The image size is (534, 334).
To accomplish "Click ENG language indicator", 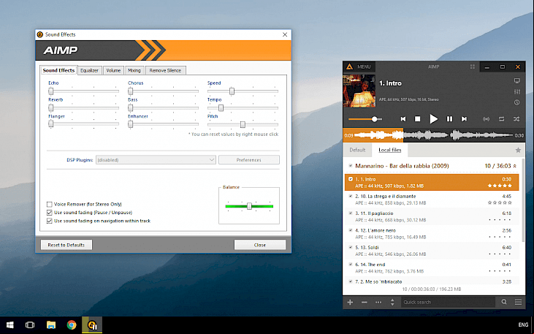I will (523, 324).
